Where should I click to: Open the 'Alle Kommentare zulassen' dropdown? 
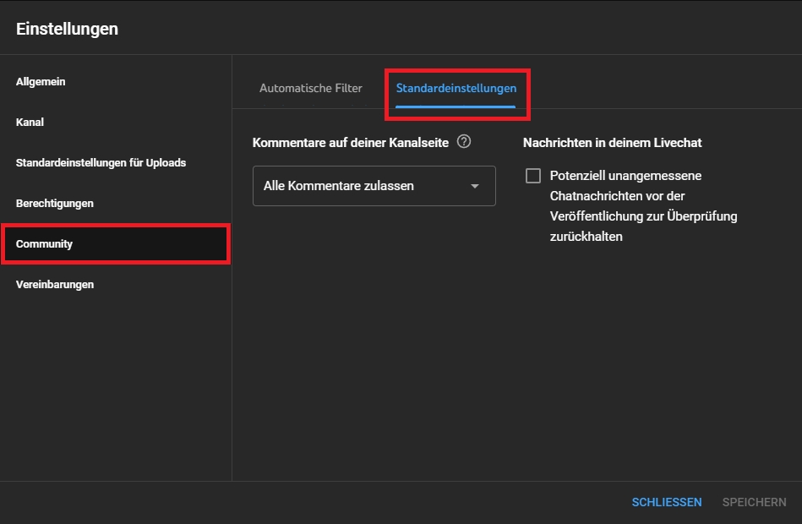[374, 186]
